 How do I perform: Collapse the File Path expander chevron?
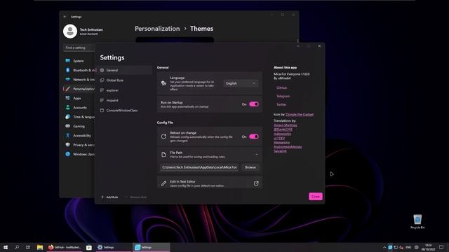(257, 155)
